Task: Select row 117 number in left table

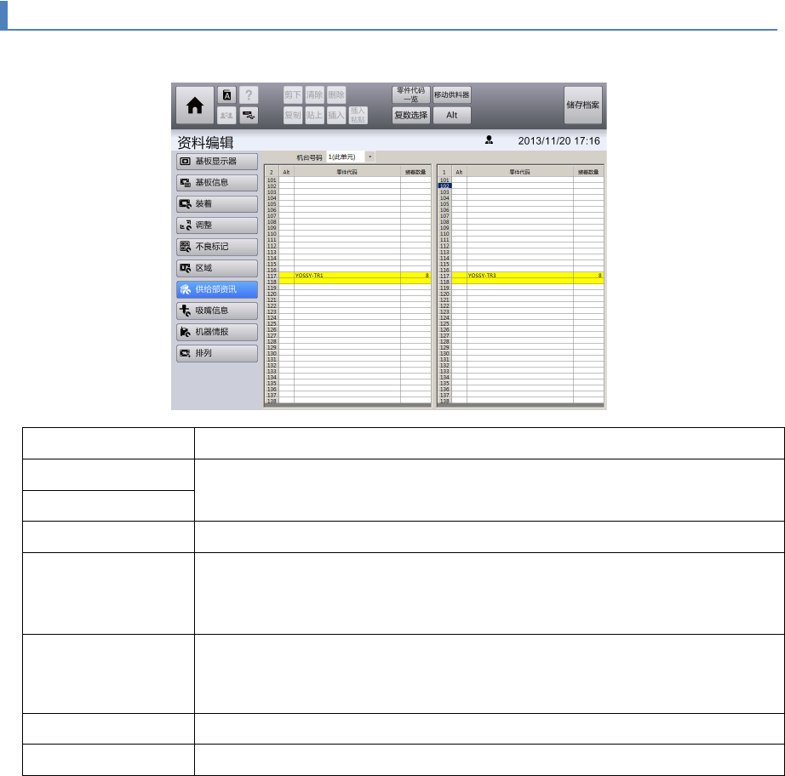Action: click(272, 276)
